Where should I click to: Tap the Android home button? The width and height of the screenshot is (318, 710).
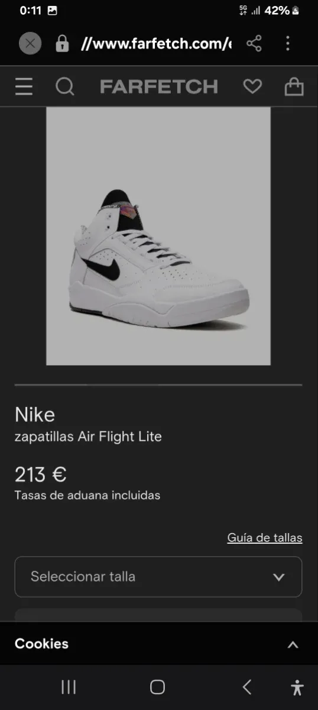pos(157,687)
